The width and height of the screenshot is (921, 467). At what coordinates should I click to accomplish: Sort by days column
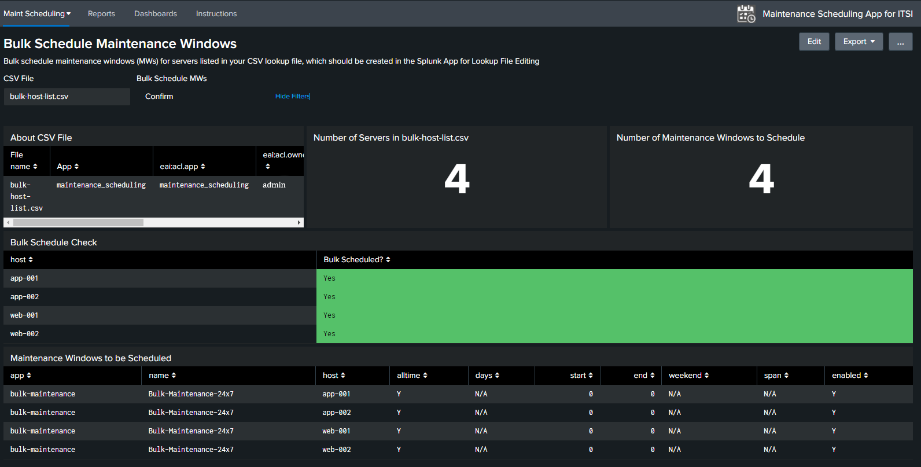click(x=487, y=376)
